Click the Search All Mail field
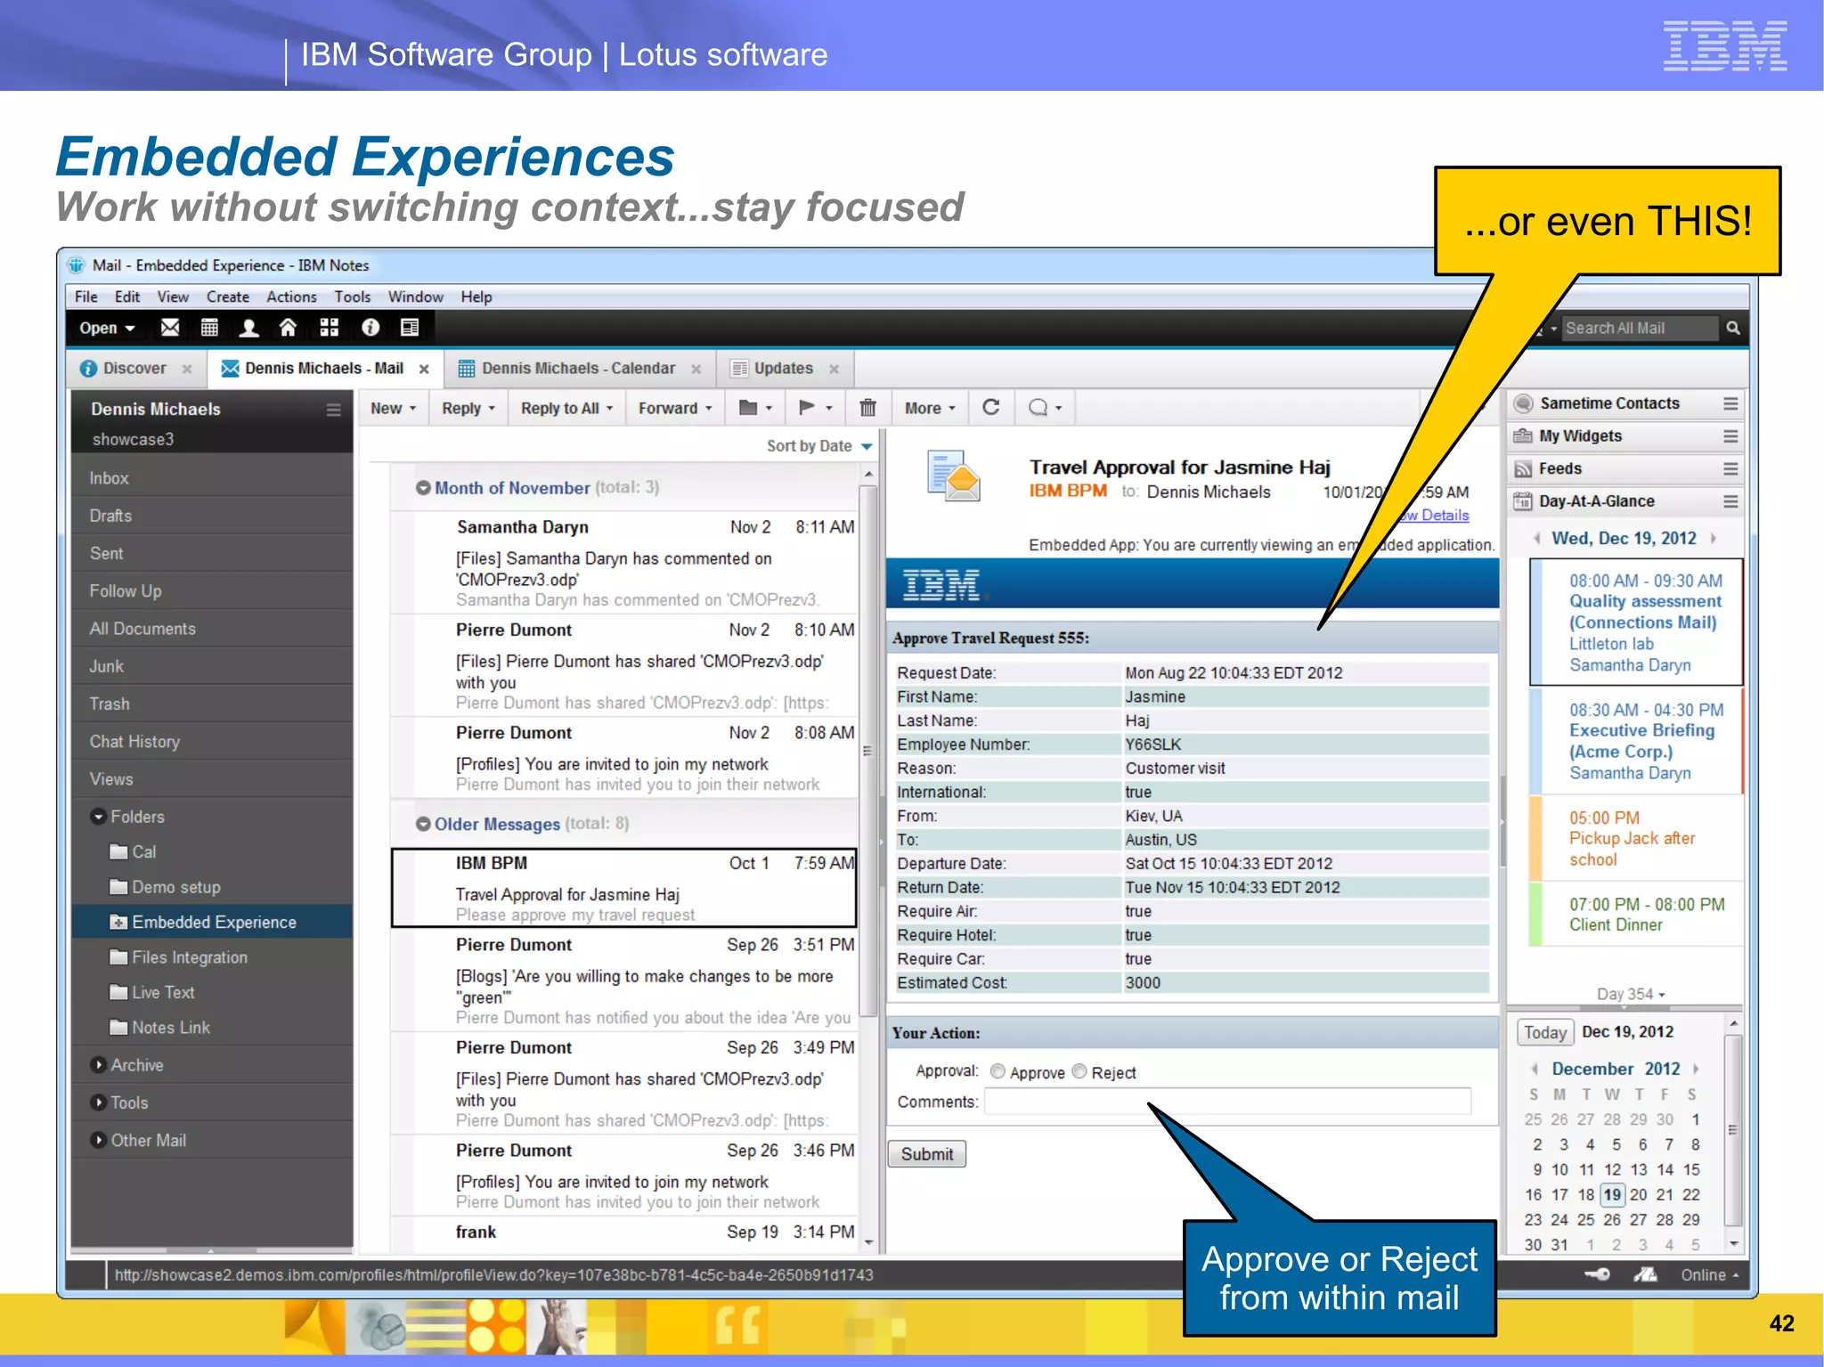 pyautogui.click(x=1640, y=328)
